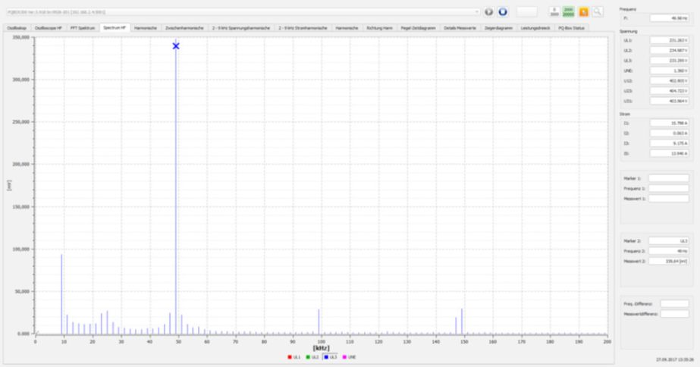Select the 0–3000 range icon
This screenshot has width=700, height=367.
pyautogui.click(x=554, y=12)
